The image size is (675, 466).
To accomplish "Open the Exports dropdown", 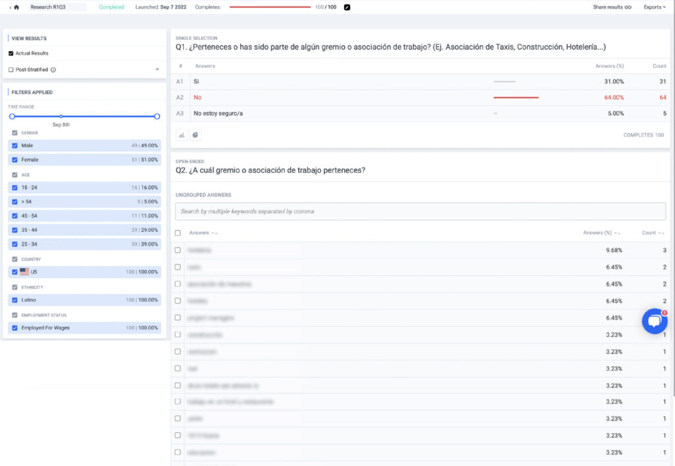I will 655,7.
